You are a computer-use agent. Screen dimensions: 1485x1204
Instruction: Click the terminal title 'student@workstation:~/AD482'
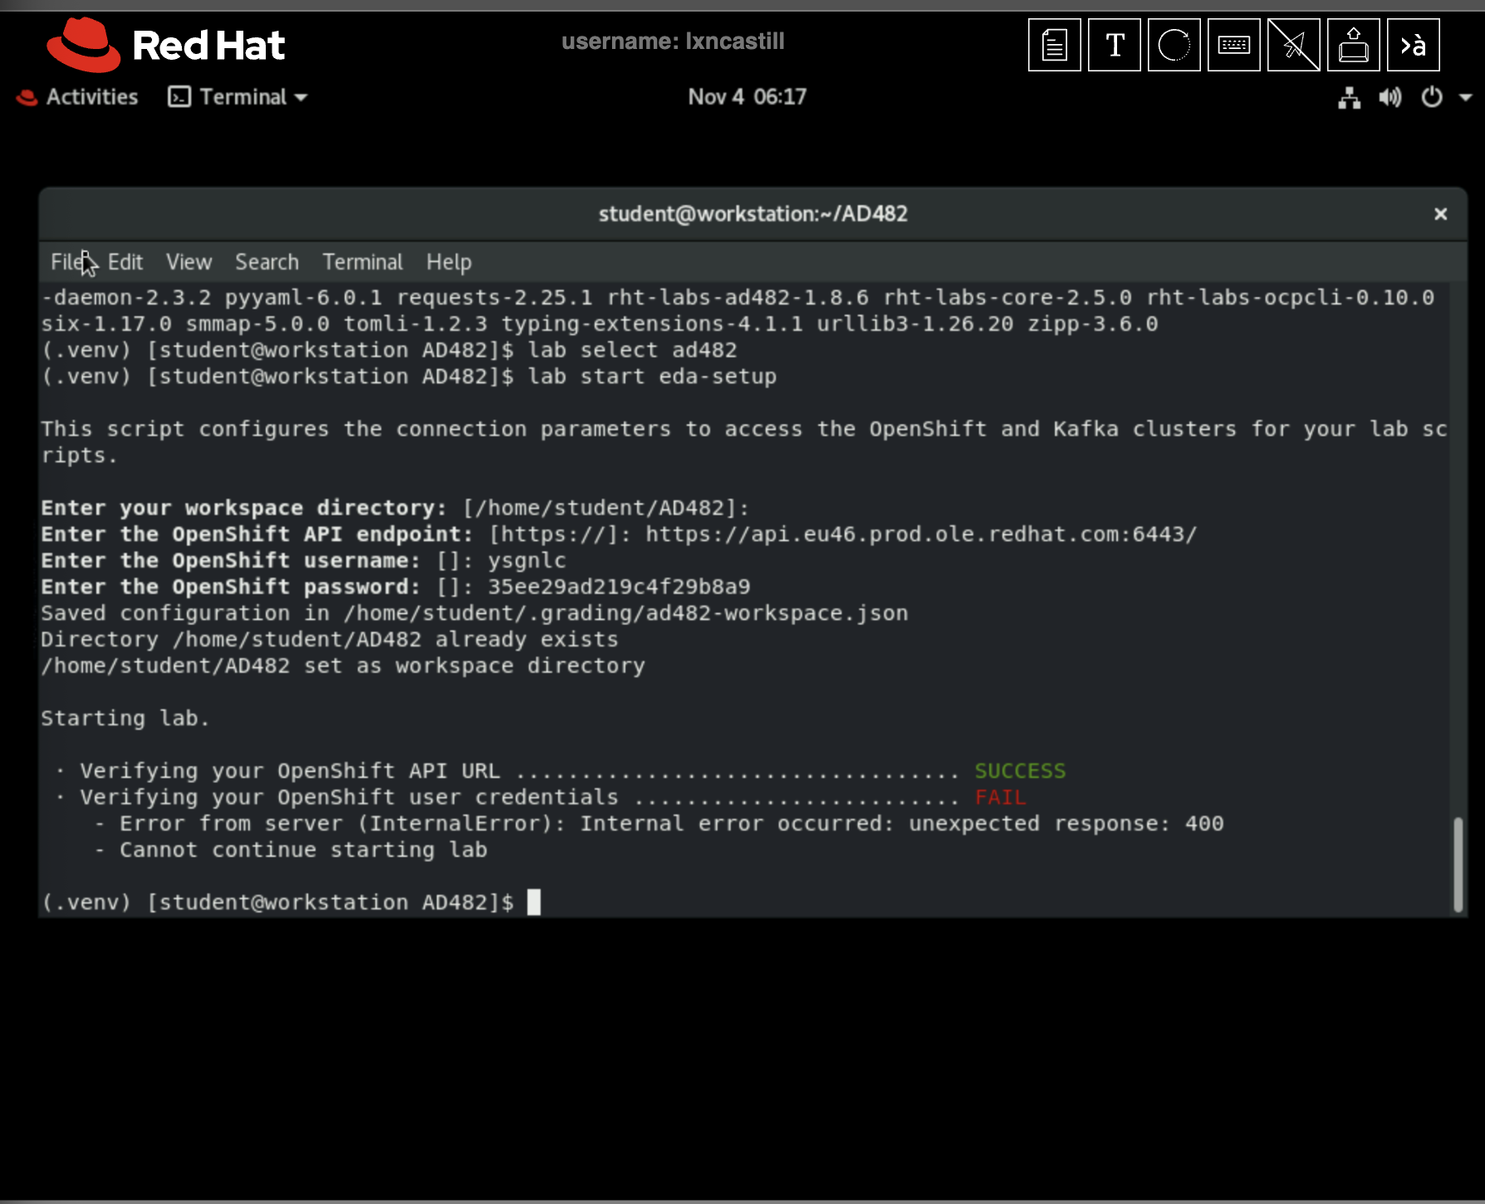click(x=752, y=214)
